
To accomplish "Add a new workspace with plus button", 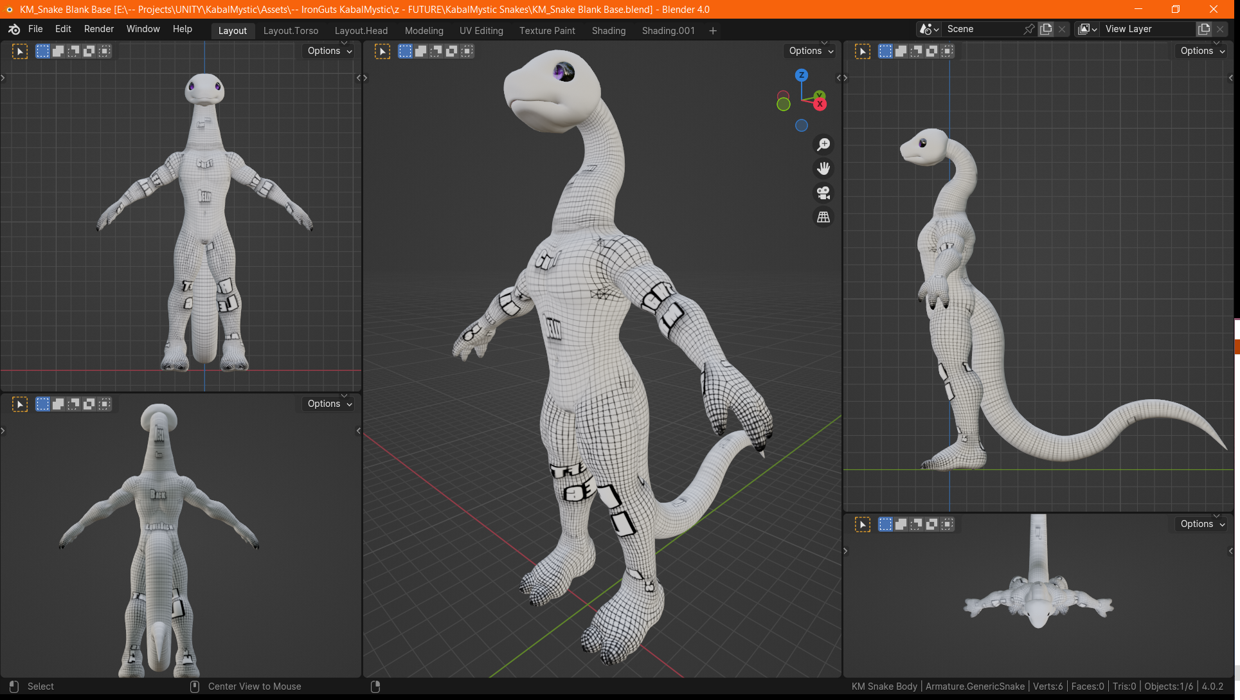I will point(712,30).
